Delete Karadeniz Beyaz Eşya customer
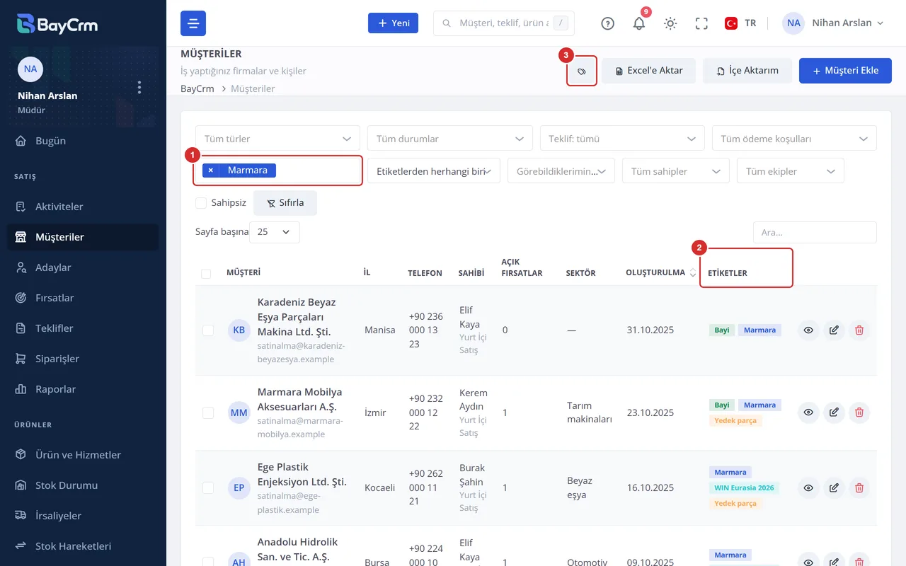This screenshot has width=906, height=566. pyautogui.click(x=859, y=330)
